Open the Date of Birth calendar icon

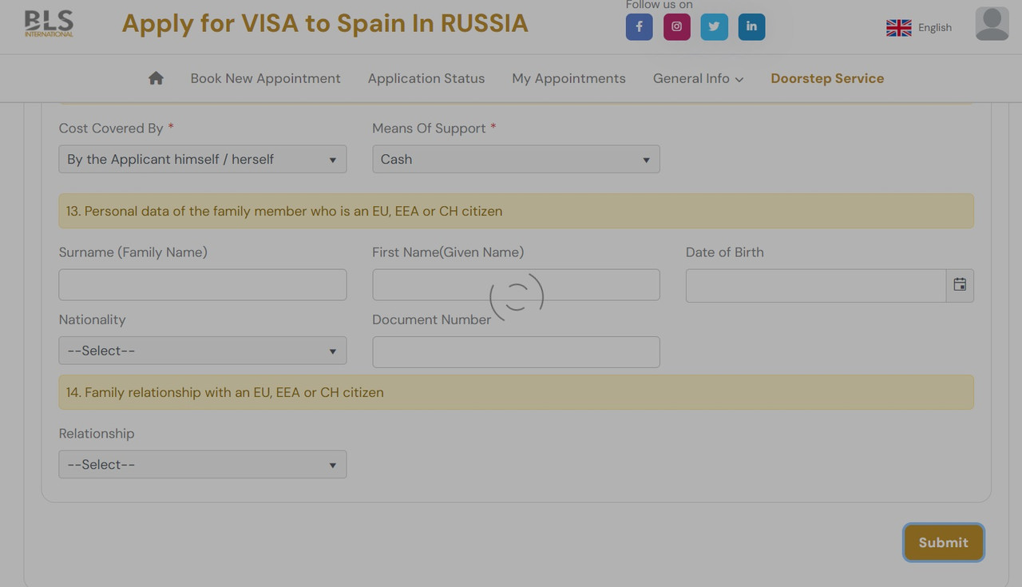click(x=960, y=285)
